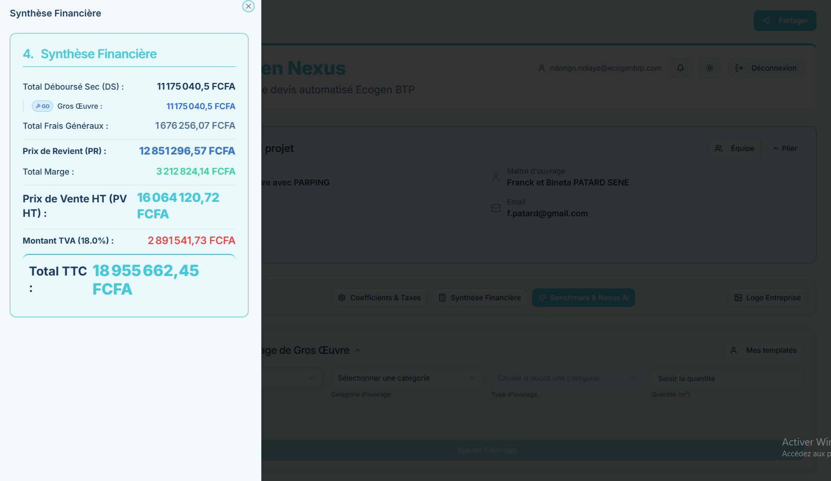The height and width of the screenshot is (481, 831).
Task: Click the f.patard@gmail.com email text
Action: point(547,213)
